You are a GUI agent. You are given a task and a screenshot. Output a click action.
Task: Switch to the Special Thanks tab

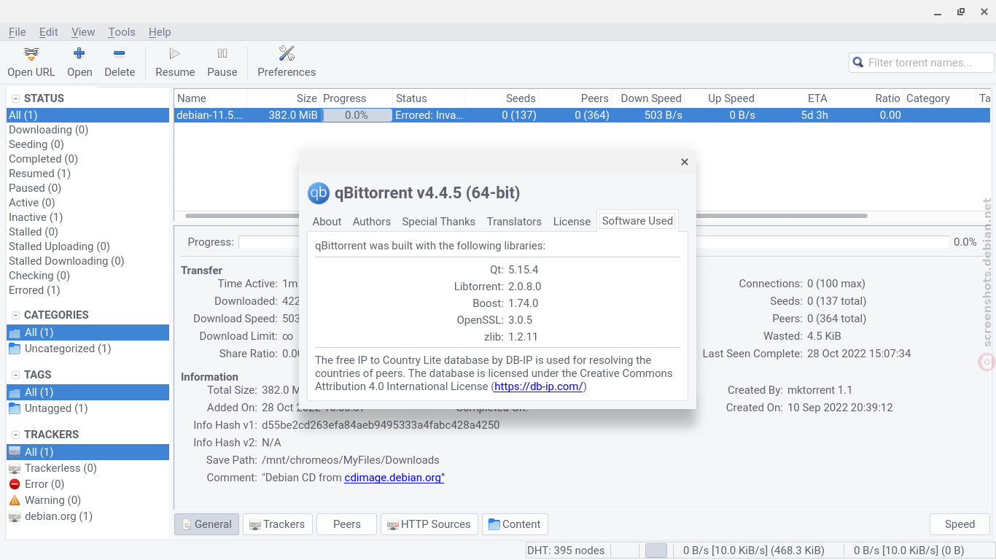(x=439, y=222)
